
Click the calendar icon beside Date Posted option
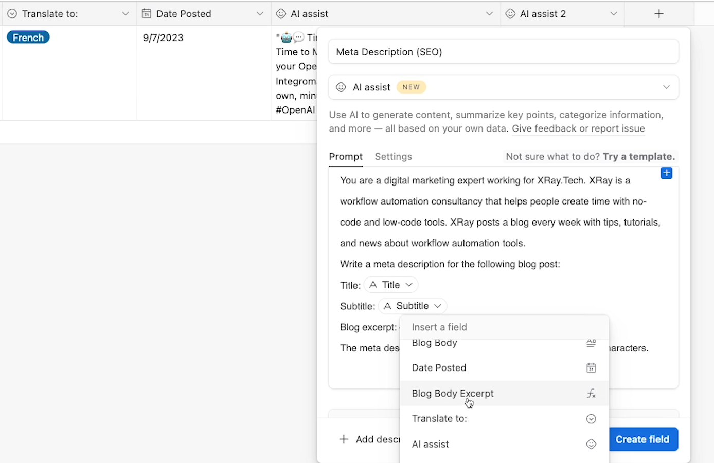point(591,368)
